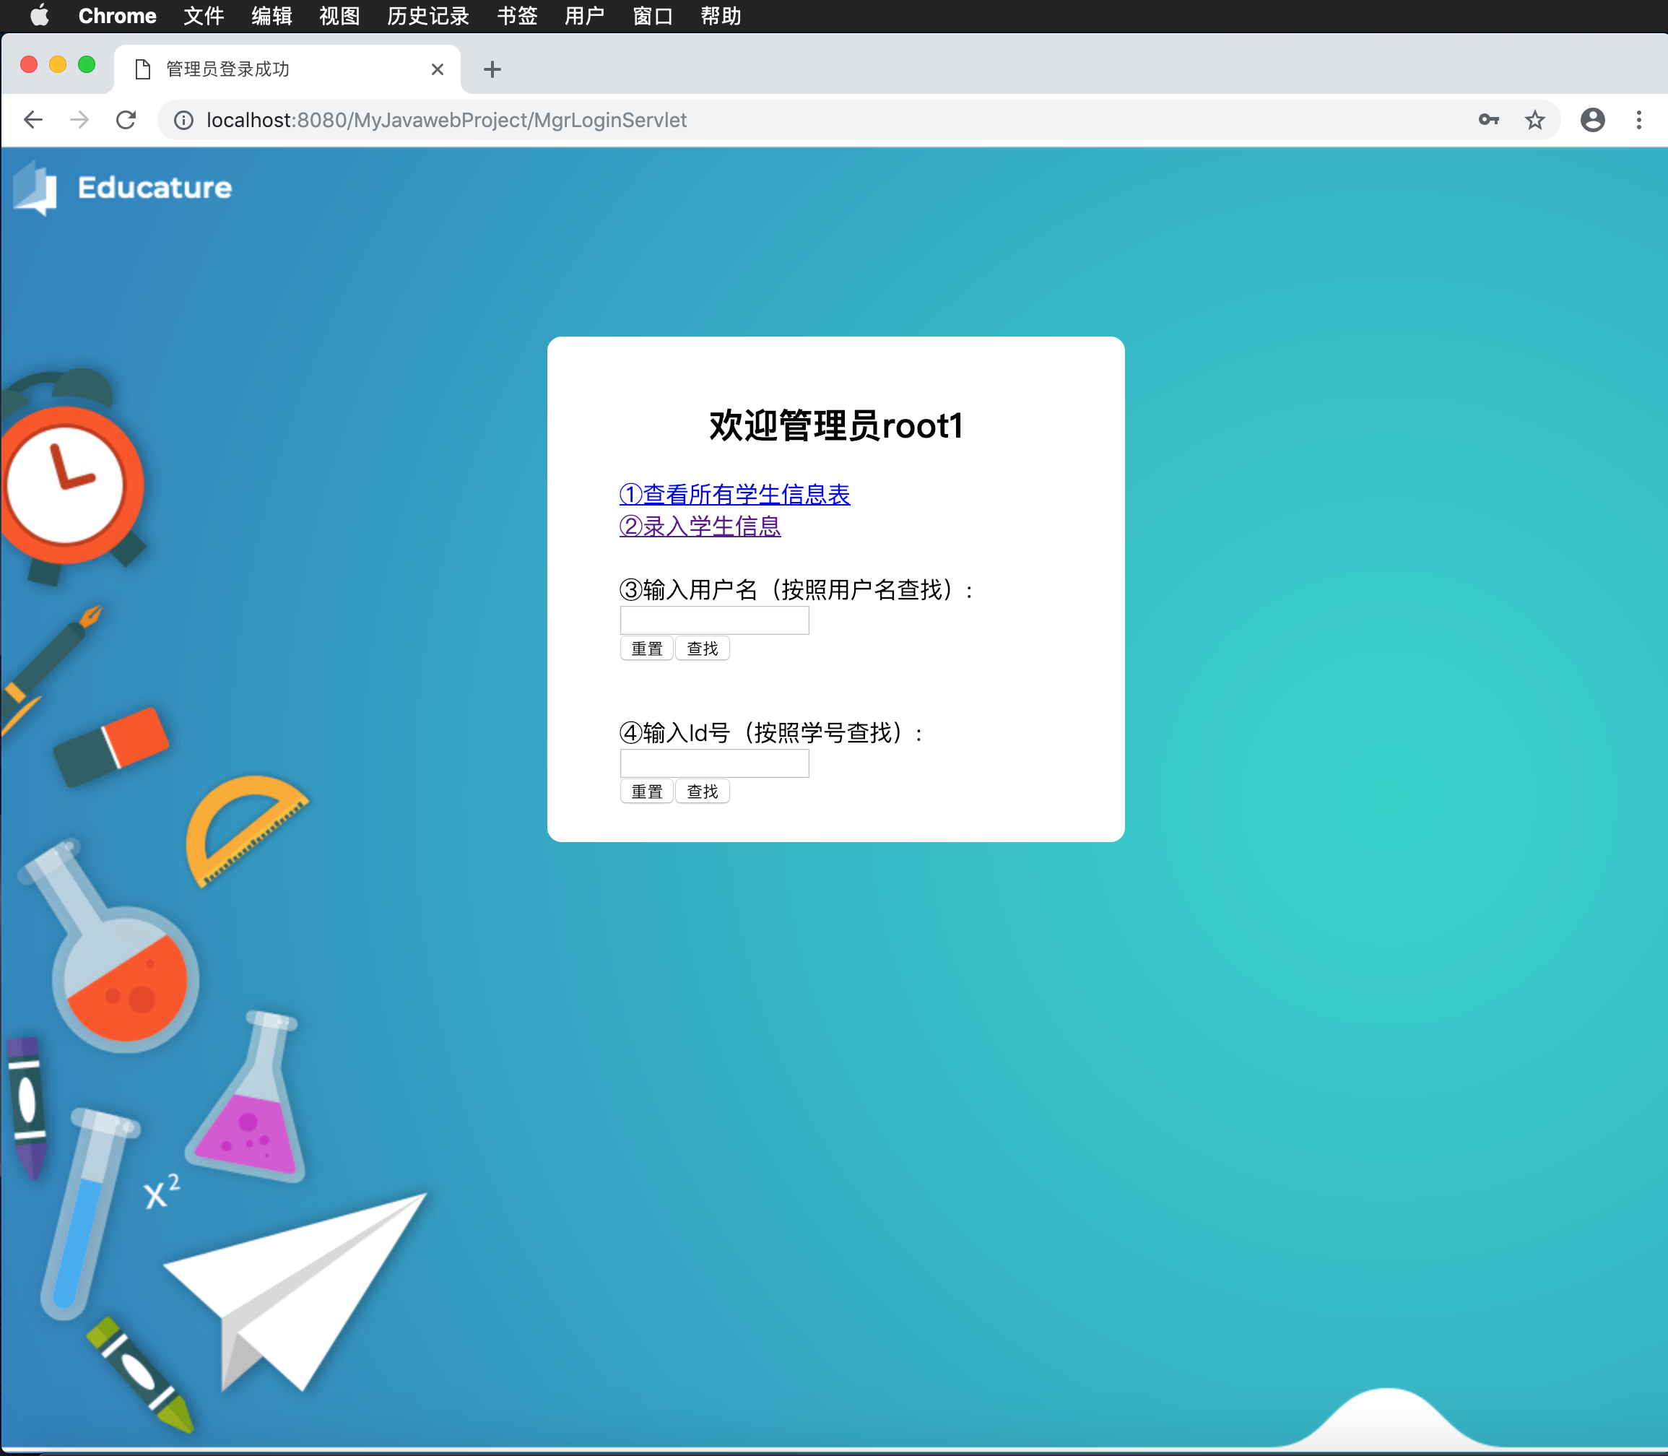
Task: Bookmark this page with star icon
Action: (1534, 120)
